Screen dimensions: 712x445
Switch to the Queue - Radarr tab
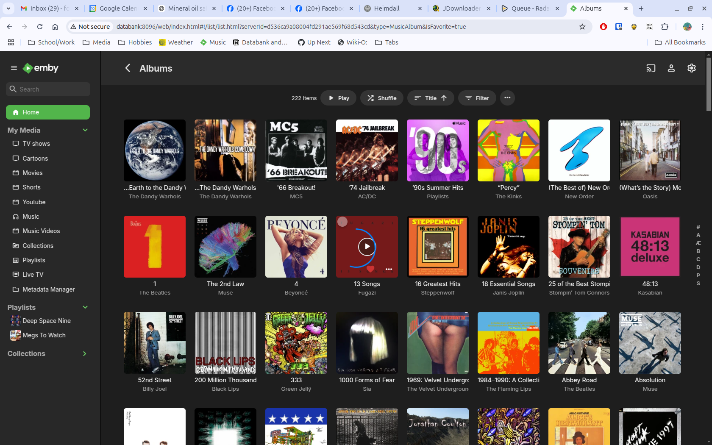click(x=530, y=8)
